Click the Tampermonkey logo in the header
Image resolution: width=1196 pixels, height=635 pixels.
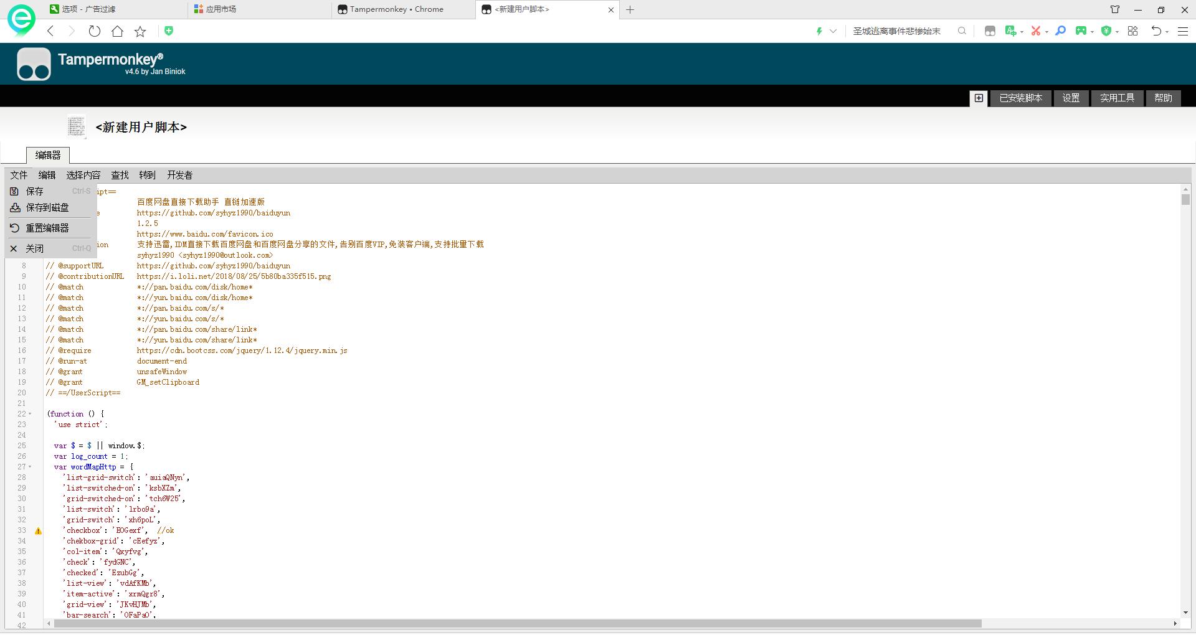(x=34, y=64)
